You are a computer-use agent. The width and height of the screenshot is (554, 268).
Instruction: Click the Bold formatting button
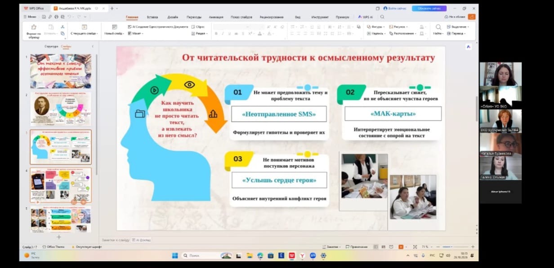216,34
